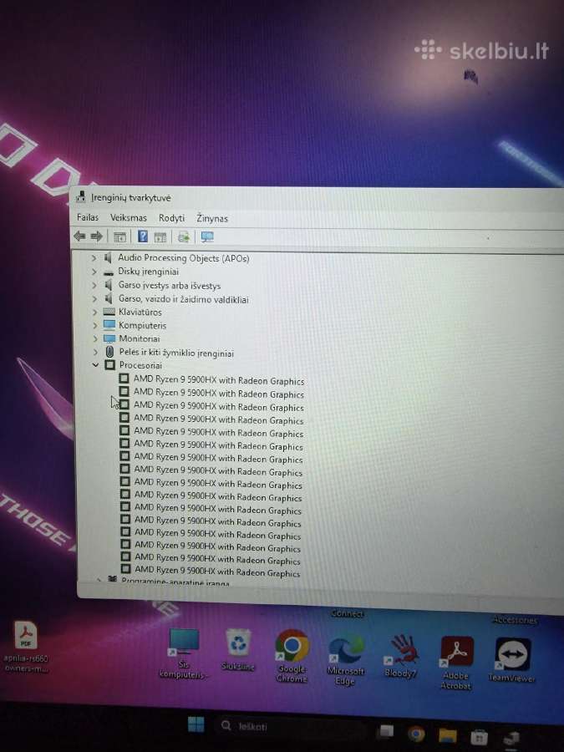The image size is (564, 752).
Task: Collapse the Procesoriai tree node
Action: pos(95,365)
